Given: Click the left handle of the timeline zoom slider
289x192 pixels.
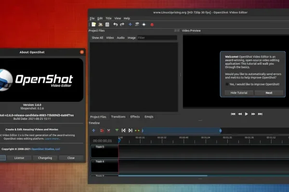Looking at the screenshot, I should tap(143, 131).
